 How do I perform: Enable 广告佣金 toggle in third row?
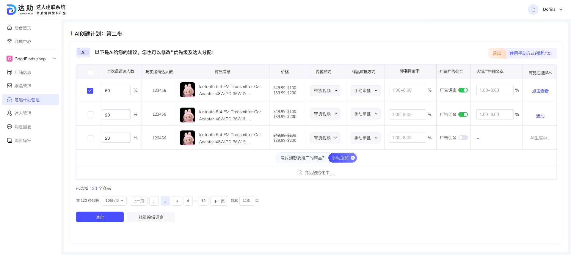coord(463,138)
